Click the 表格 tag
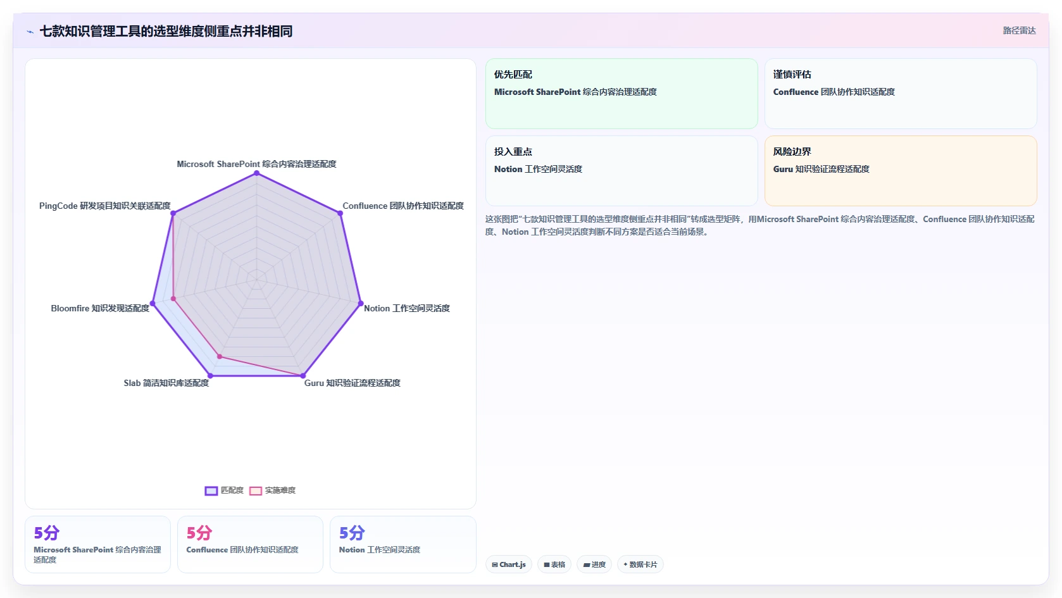 tap(554, 564)
